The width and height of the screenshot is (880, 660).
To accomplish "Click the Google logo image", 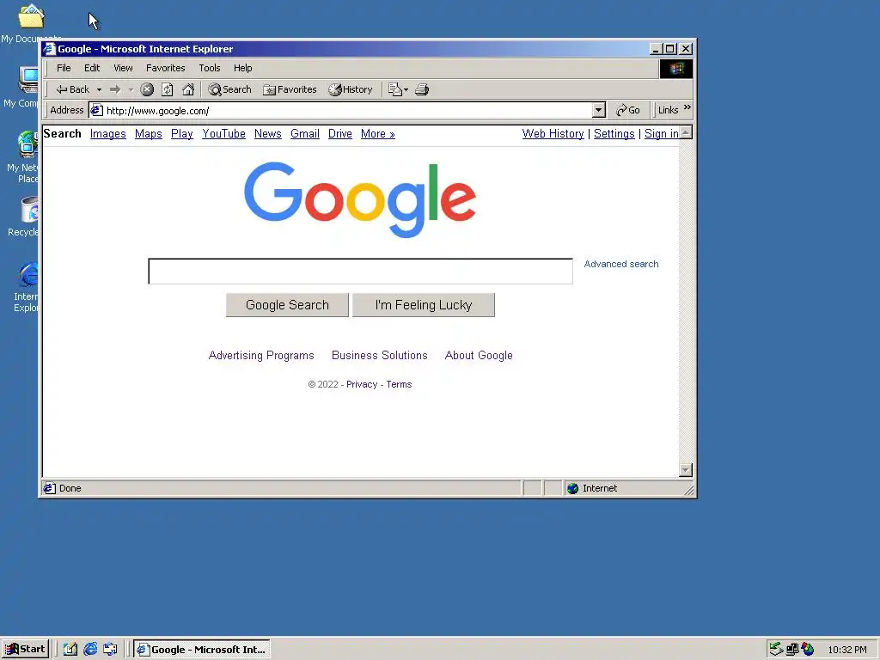I will pyautogui.click(x=360, y=199).
